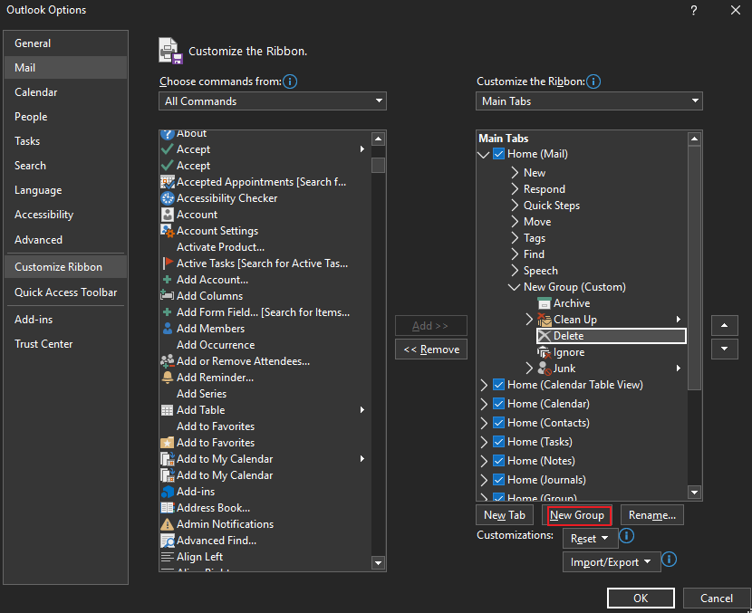752x613 pixels.
Task: Disable the Home (Calendar) tab checkbox
Action: pos(498,403)
